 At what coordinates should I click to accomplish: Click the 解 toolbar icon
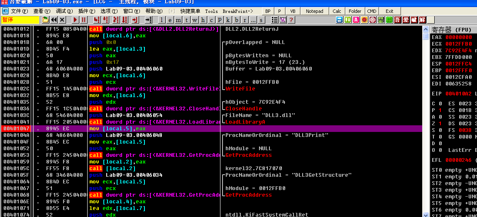(422, 20)
